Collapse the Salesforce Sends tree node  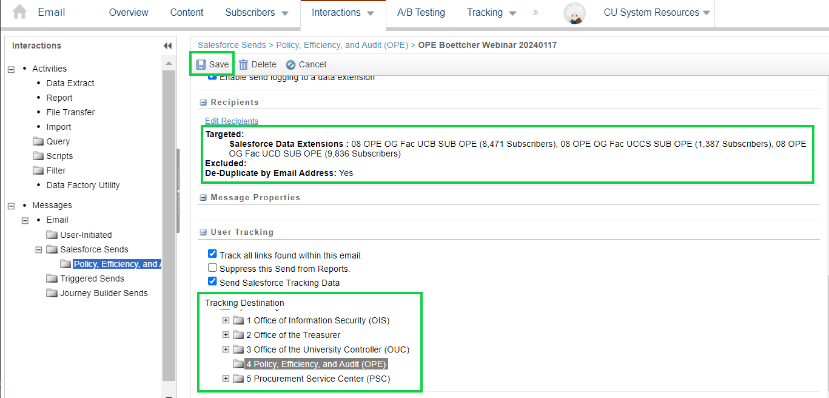39,249
